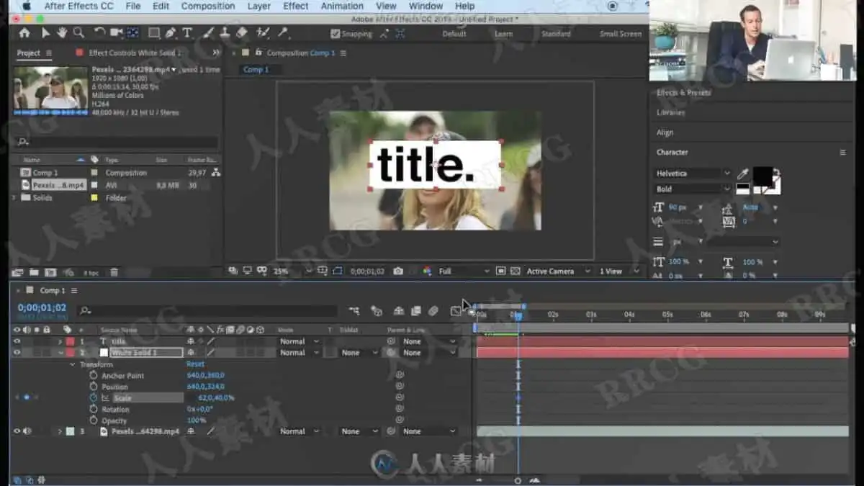Open the 25% magnification dropdown
Viewport: 864px width, 486px height.
tap(291, 271)
